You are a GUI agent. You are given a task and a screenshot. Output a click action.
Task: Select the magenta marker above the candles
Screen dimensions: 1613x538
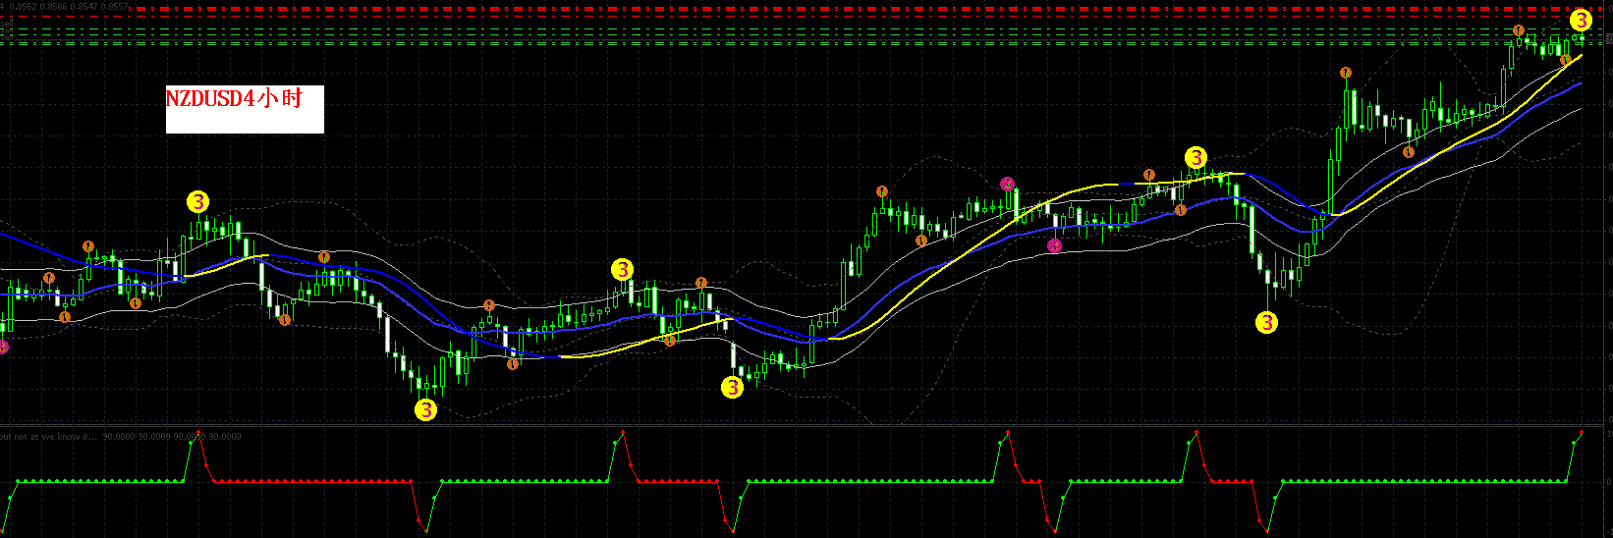[x=1007, y=184]
